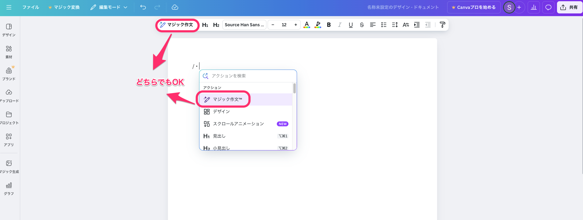Decrease font size with minus
The height and width of the screenshot is (220, 583).
pos(273,25)
